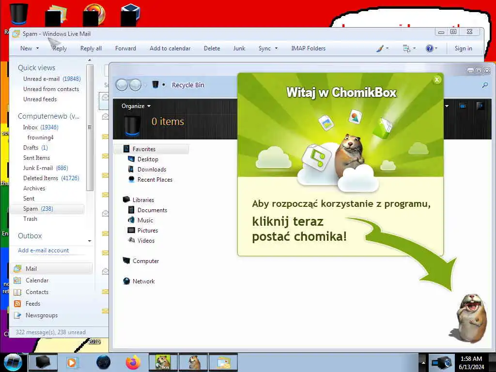Expand the Outbox section

pos(30,236)
